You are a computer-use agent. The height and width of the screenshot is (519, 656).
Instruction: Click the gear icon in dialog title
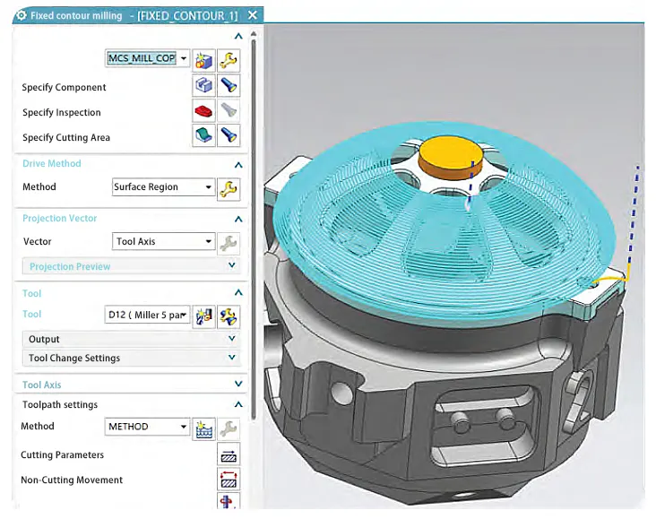pyautogui.click(x=21, y=15)
